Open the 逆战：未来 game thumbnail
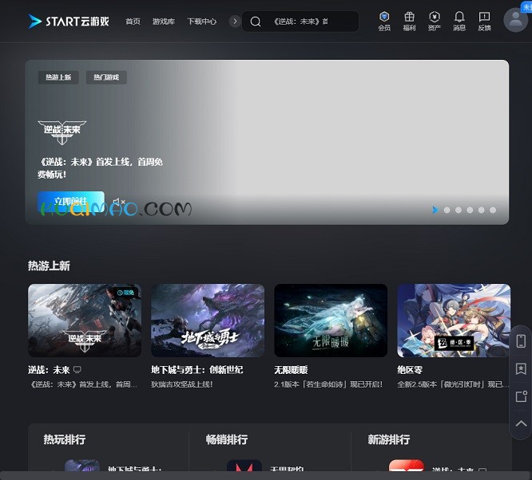Screen dimensions: 532x480 [x=85, y=321]
